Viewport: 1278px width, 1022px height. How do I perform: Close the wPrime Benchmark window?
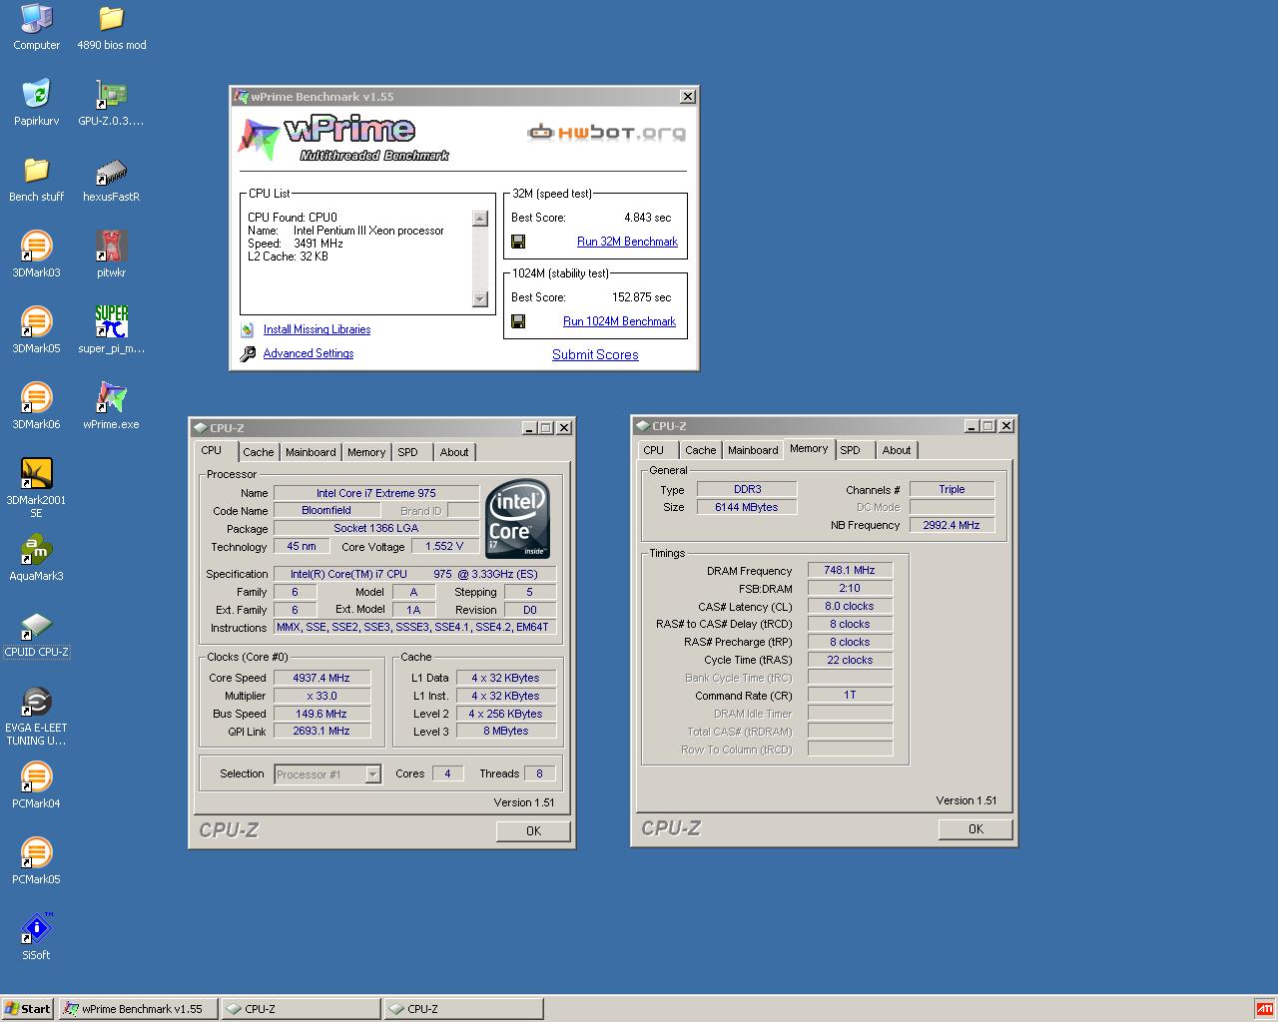tap(688, 97)
